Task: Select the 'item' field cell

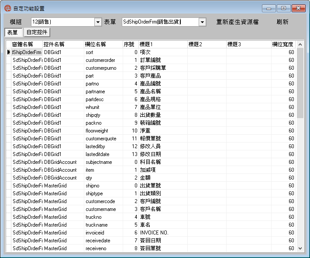Action: click(103, 170)
